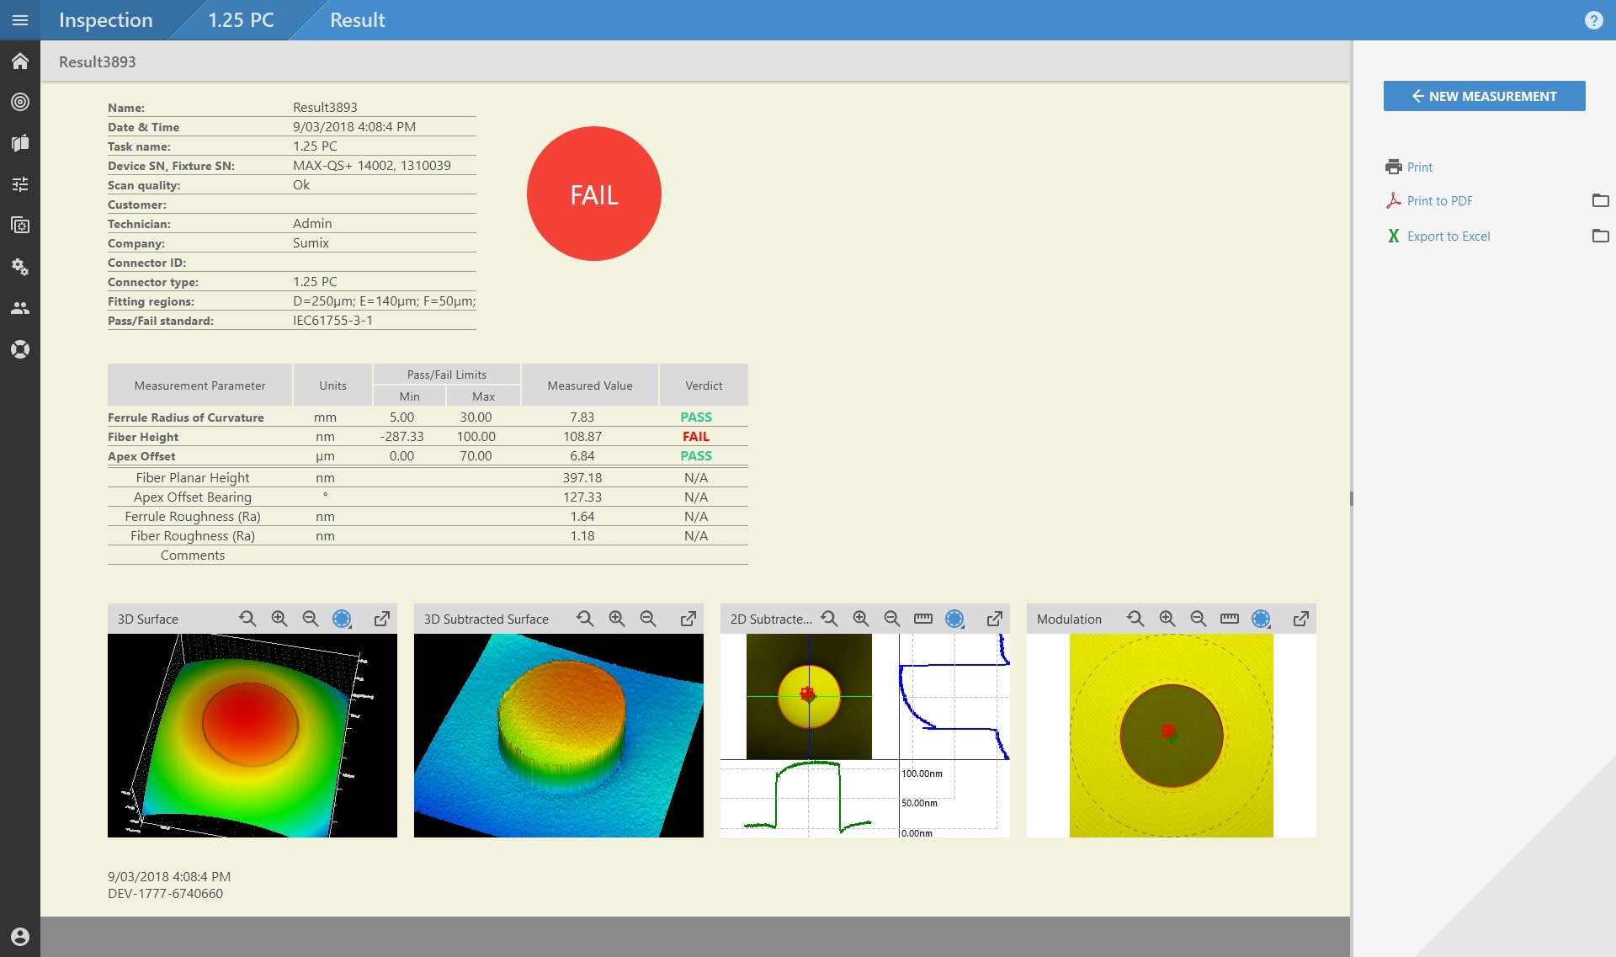Toggle the region overlay on the Modulation view
Viewport: 1616px width, 957px height.
pos(1260,619)
